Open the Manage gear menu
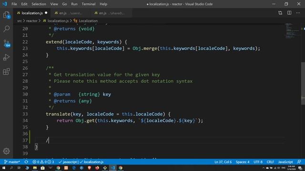 pyautogui.click(x=6, y=151)
